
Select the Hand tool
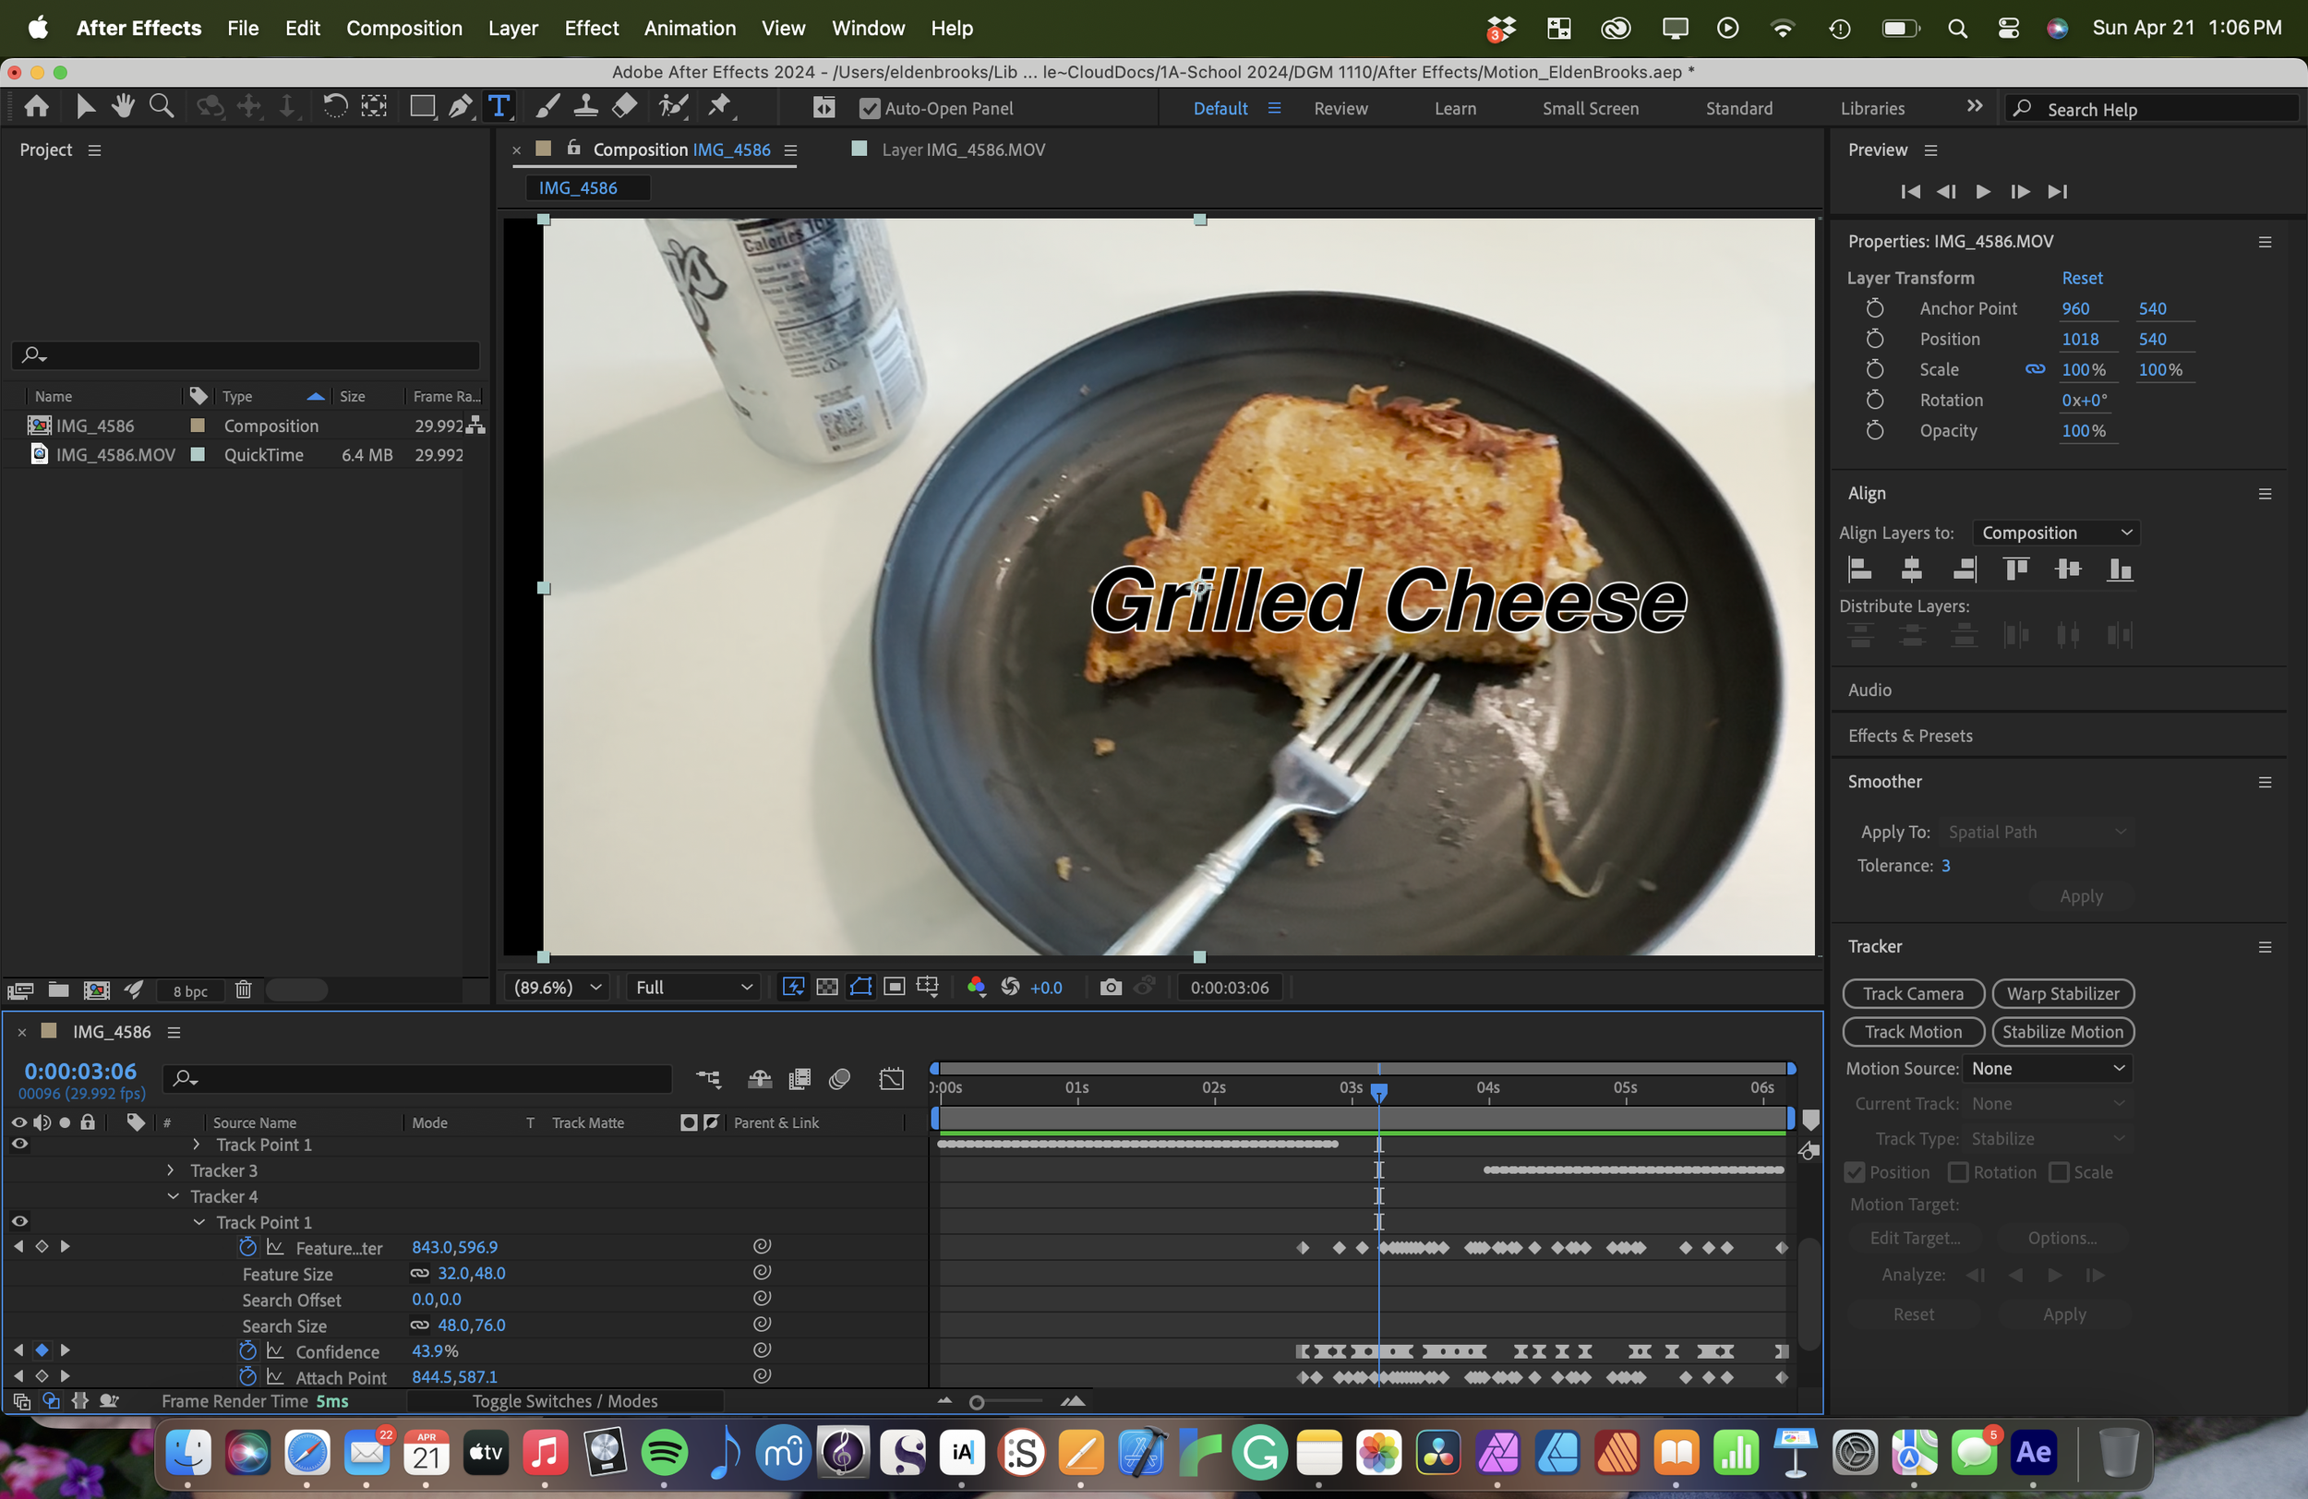122,107
